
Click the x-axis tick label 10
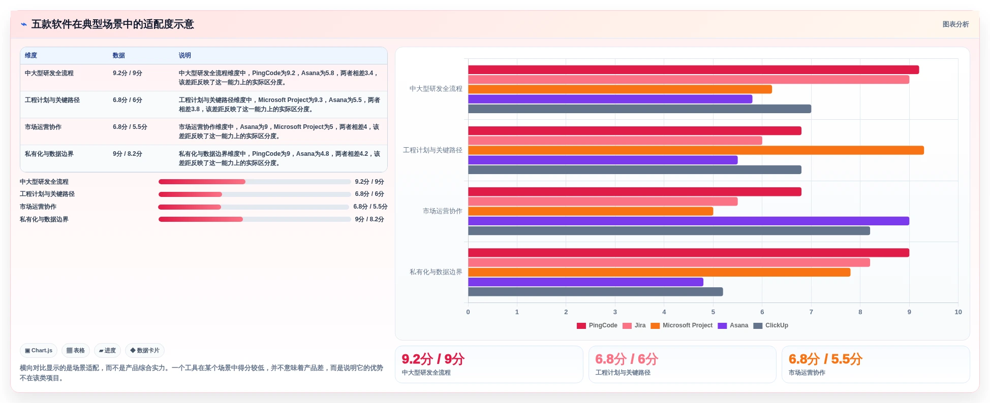click(x=958, y=312)
